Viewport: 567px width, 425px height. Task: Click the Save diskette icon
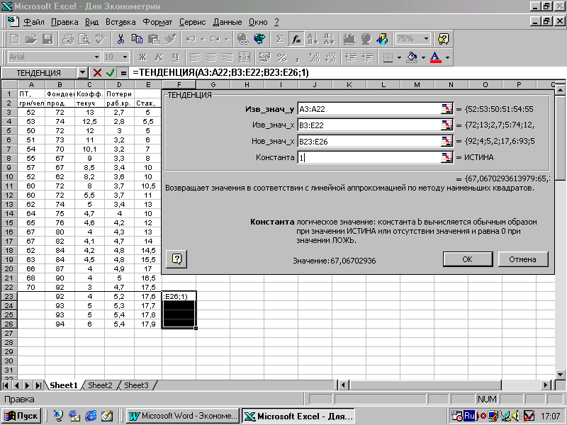(x=47, y=39)
